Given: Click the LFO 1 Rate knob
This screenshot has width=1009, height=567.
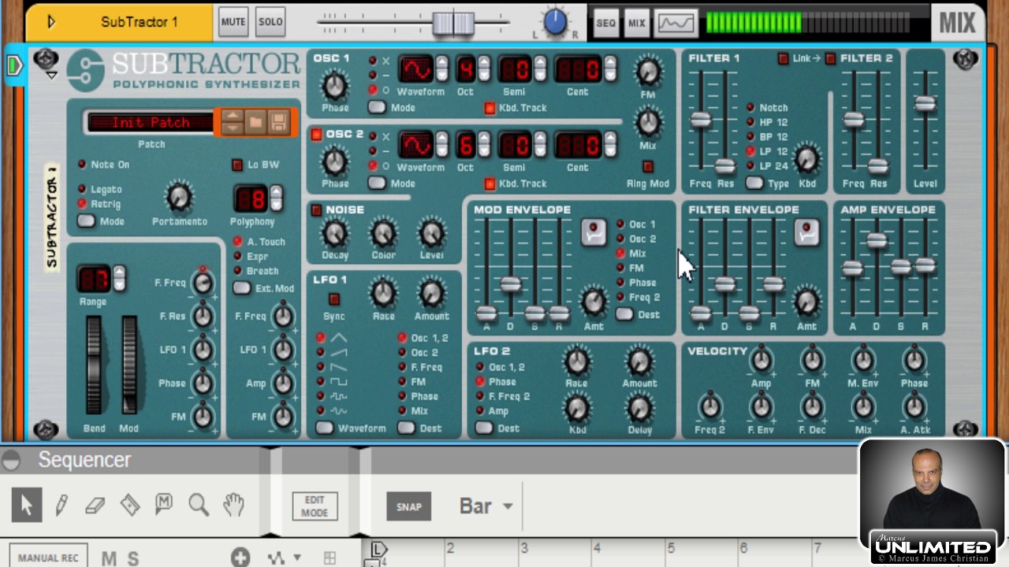Looking at the screenshot, I should pos(383,294).
